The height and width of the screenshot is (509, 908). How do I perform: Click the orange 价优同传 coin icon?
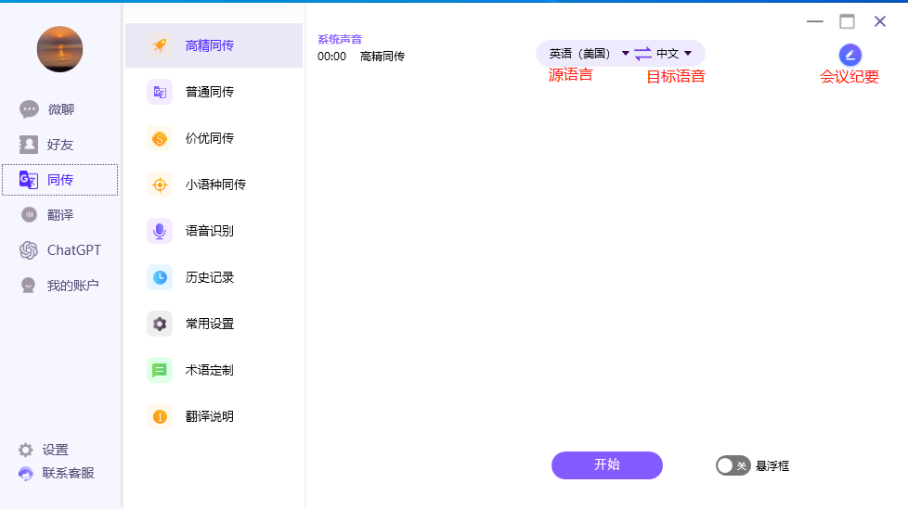pos(160,138)
